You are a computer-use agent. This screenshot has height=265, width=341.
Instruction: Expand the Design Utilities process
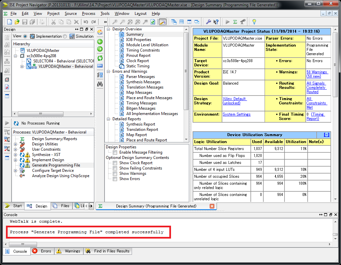[x=16, y=144]
